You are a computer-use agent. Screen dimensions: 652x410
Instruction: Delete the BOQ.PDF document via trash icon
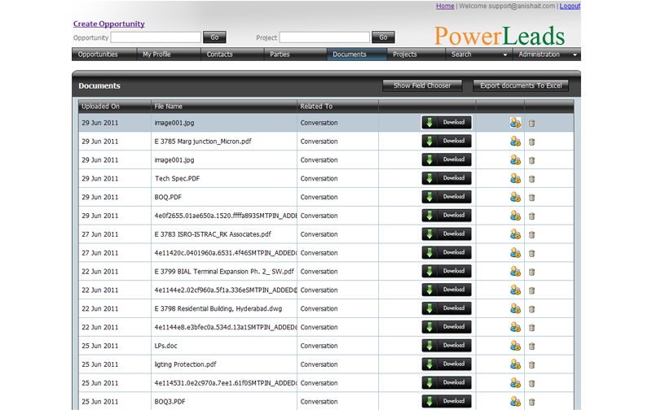pyautogui.click(x=532, y=197)
